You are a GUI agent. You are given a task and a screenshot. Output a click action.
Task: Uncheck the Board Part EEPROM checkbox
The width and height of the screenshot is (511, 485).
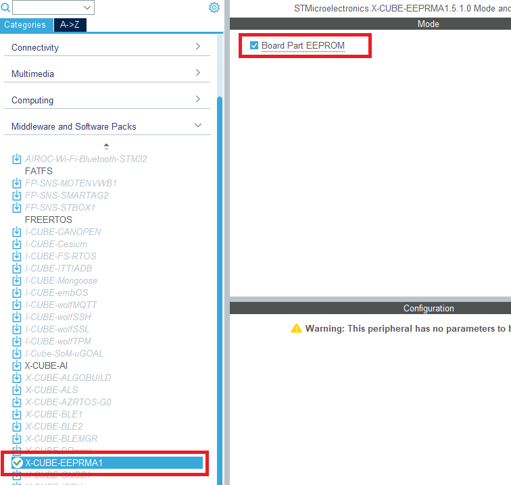254,45
